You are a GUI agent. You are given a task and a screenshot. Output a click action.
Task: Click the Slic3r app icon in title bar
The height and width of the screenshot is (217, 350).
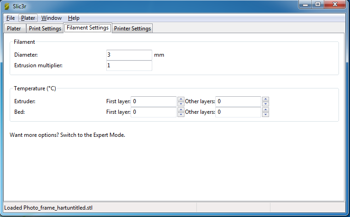pos(7,6)
